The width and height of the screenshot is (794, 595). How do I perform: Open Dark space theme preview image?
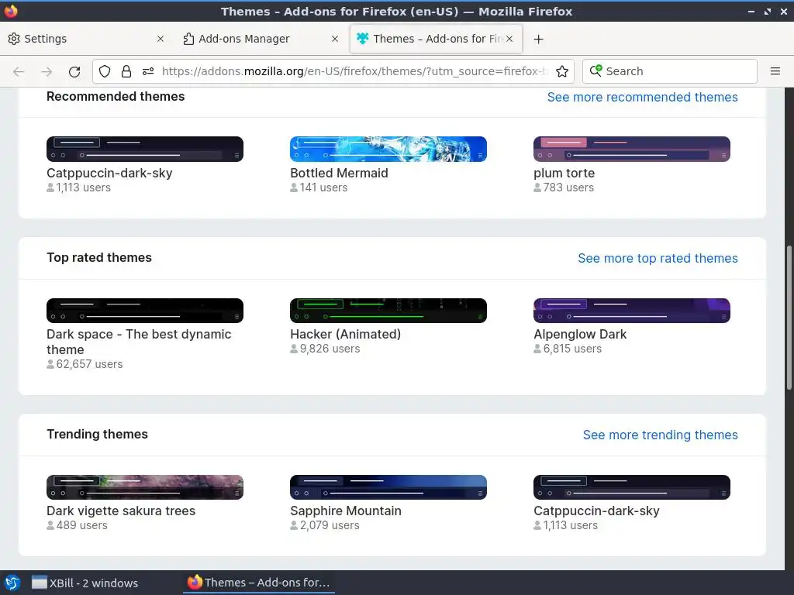[145, 311]
